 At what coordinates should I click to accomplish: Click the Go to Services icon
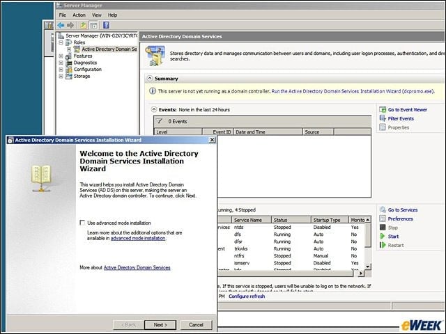383,210
